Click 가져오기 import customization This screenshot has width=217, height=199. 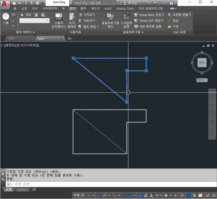point(87,15)
